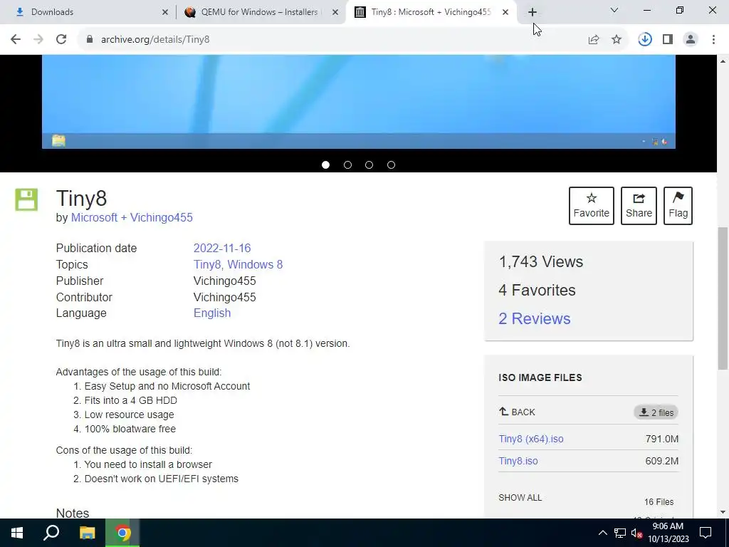Screen dimensions: 729x547
Task: Click the 609.2M file size
Action: pos(662,461)
